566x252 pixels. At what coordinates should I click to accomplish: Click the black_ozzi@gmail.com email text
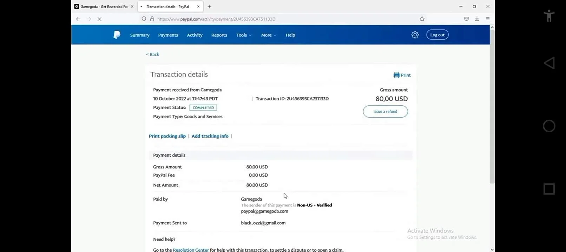(263, 223)
